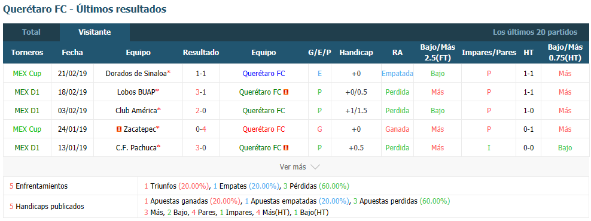Select the Visitante tab
This screenshot has width=591, height=221.
coord(95,32)
